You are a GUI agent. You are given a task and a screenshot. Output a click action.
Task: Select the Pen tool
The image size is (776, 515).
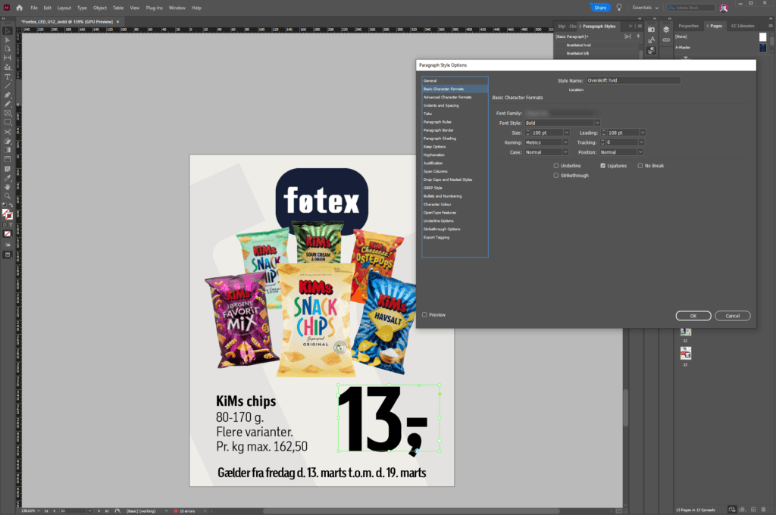click(x=8, y=95)
